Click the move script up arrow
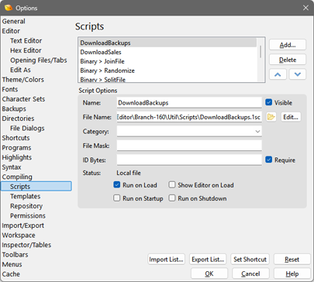This screenshot has width=314, height=282. point(278,74)
